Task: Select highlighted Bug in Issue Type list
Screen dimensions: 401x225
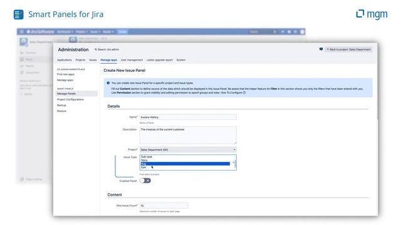Action: click(x=185, y=164)
